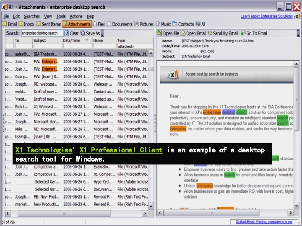Select the Attachments tab

(x=77, y=24)
